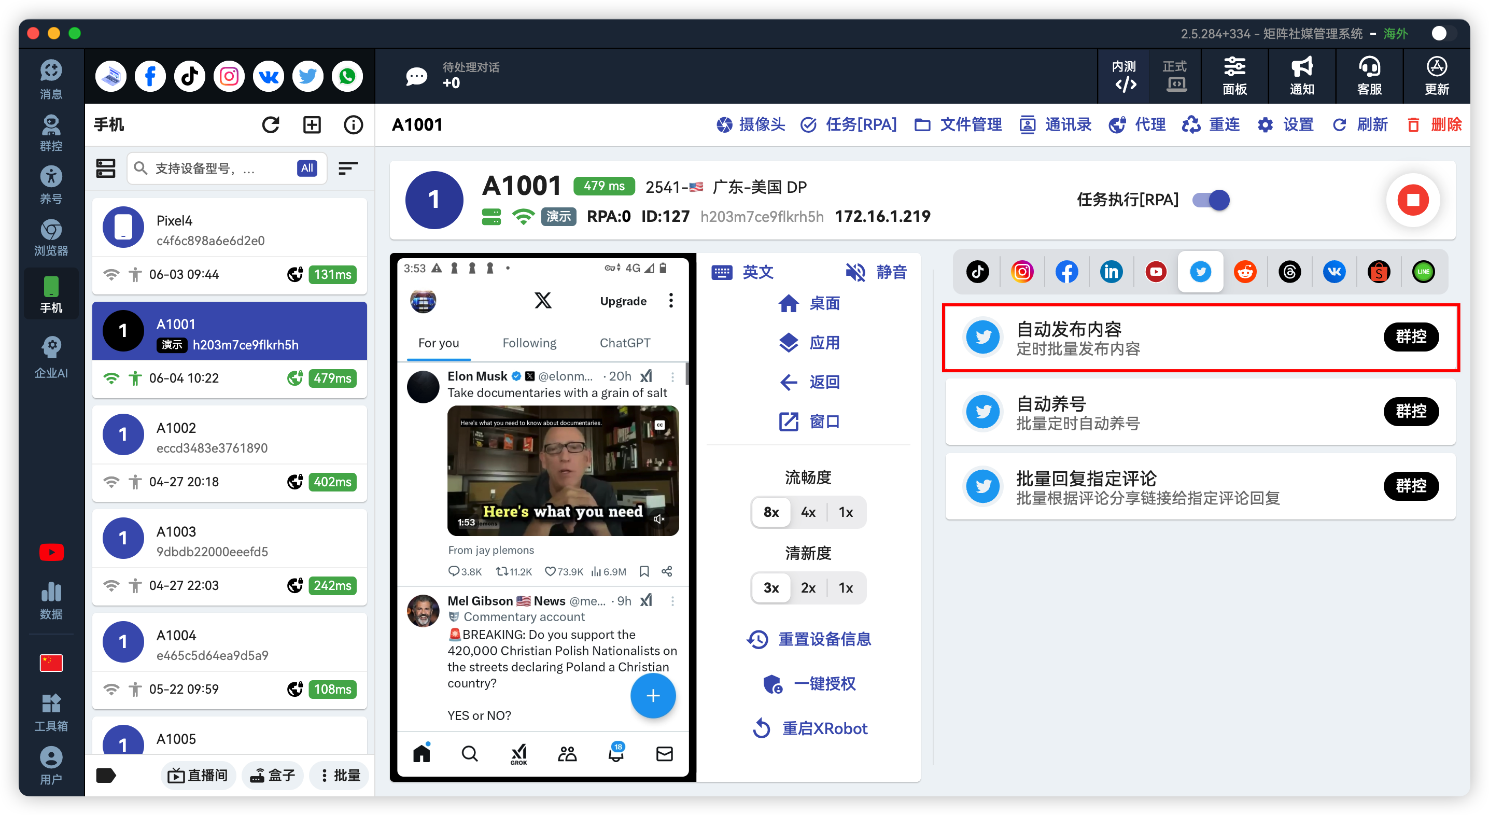
Task: Toggle 静音 mute for the device
Action: coord(875,272)
